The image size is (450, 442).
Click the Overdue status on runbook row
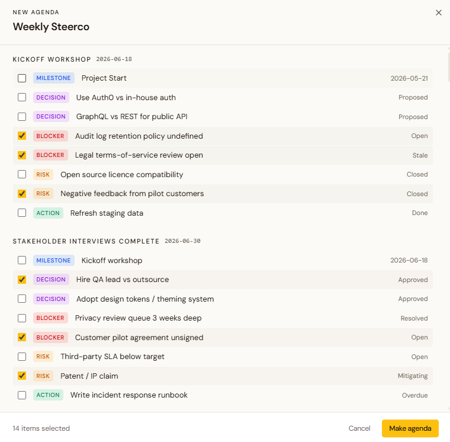pos(414,395)
